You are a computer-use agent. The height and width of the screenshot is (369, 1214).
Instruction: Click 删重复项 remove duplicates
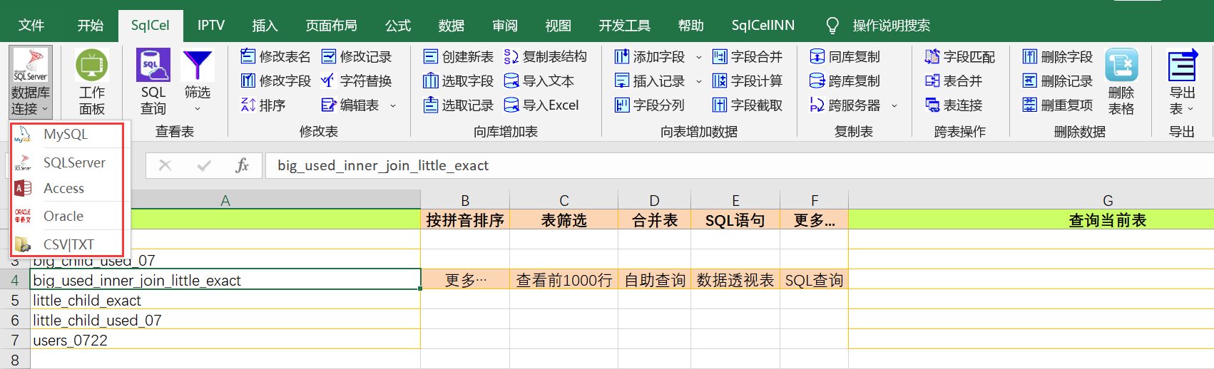point(1058,105)
